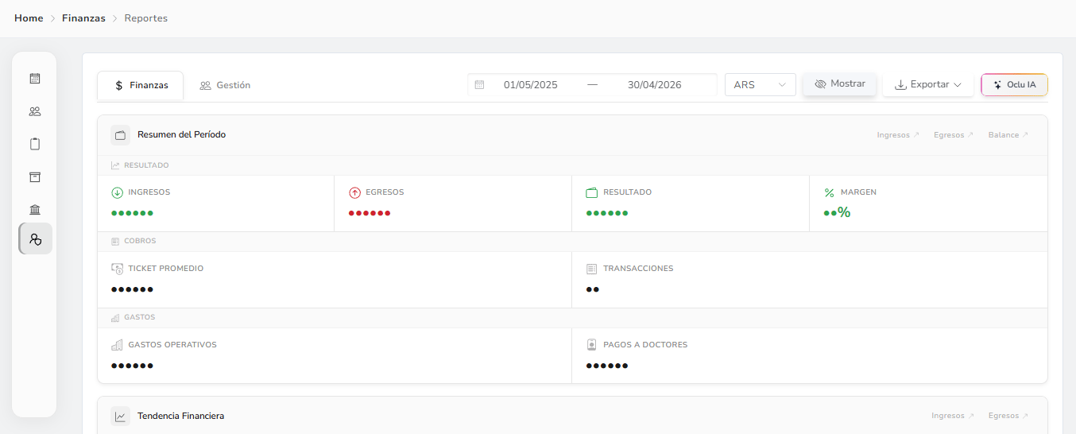Image resolution: width=1076 pixels, height=434 pixels.
Task: Click the calendar icon in date range field
Action: tap(479, 84)
